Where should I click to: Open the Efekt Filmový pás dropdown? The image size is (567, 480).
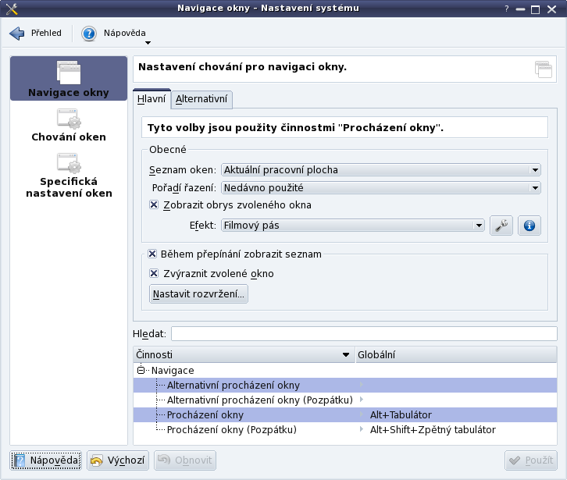tap(352, 226)
